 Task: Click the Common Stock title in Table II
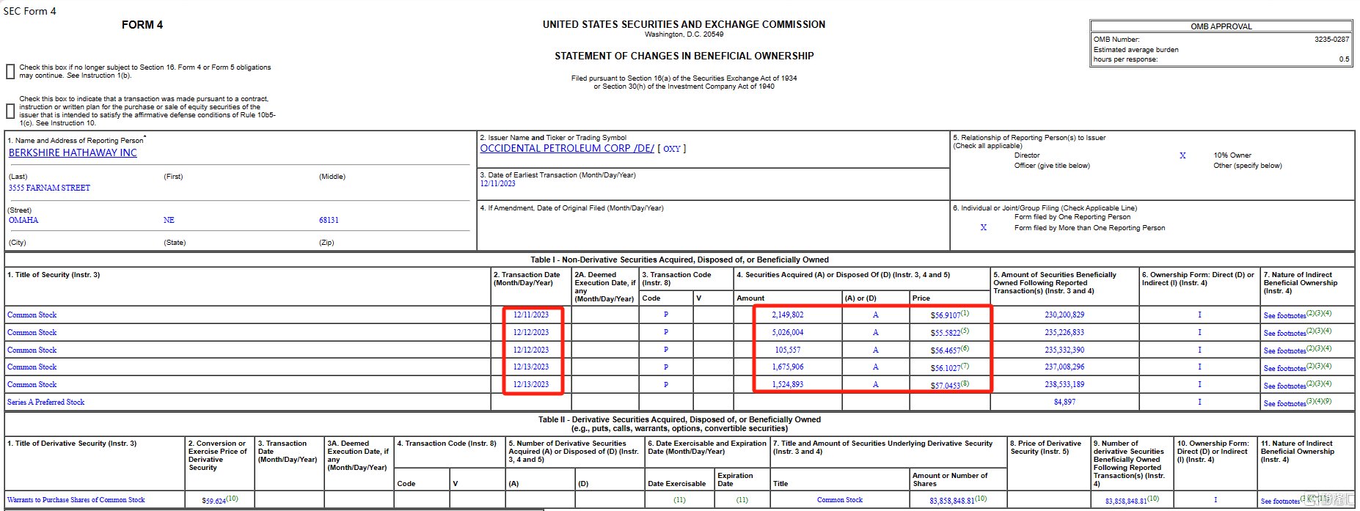click(840, 500)
